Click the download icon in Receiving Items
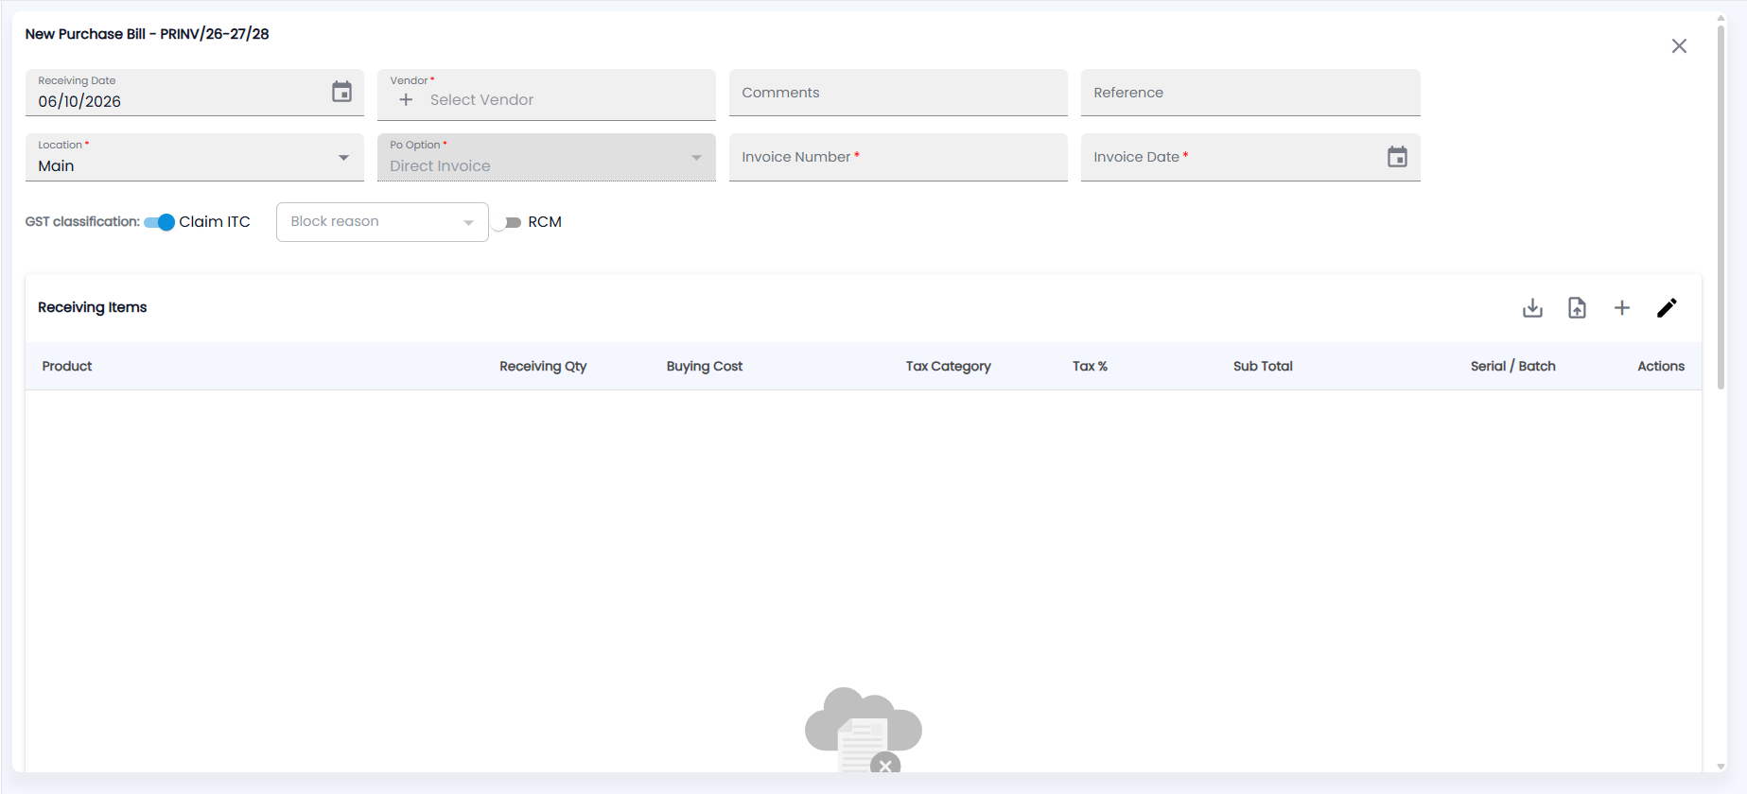 1532,308
